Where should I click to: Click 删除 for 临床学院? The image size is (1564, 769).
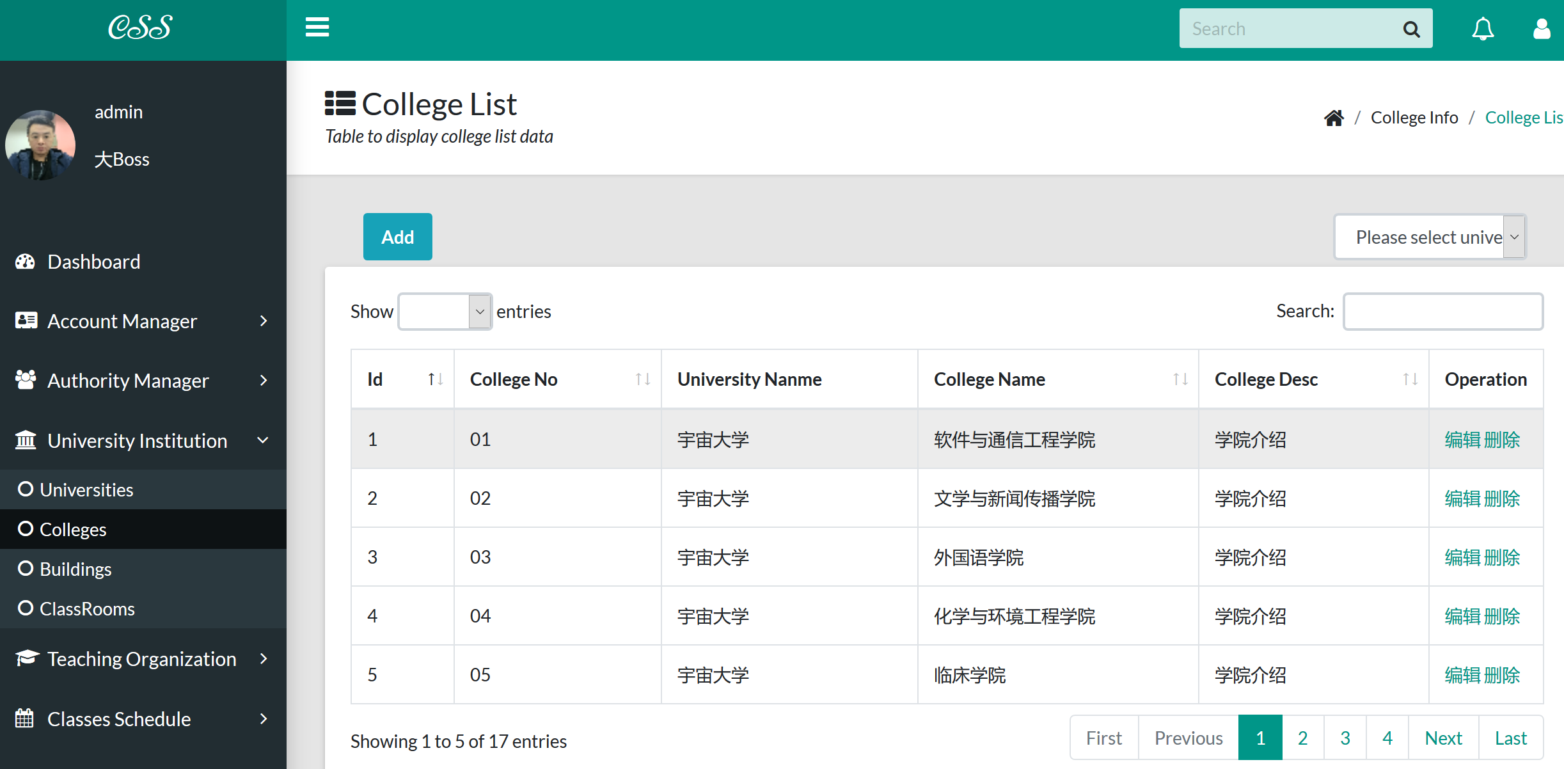(x=1502, y=675)
